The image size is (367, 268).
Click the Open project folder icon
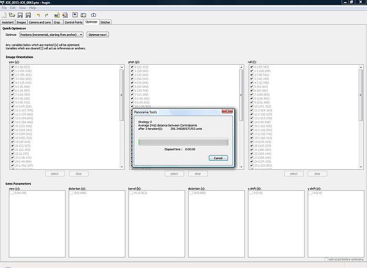click(12, 15)
